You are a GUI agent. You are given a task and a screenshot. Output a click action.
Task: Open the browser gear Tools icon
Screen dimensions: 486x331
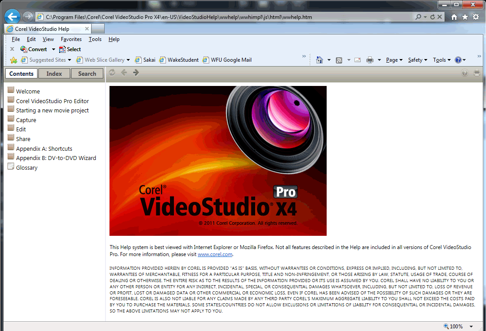[476, 17]
